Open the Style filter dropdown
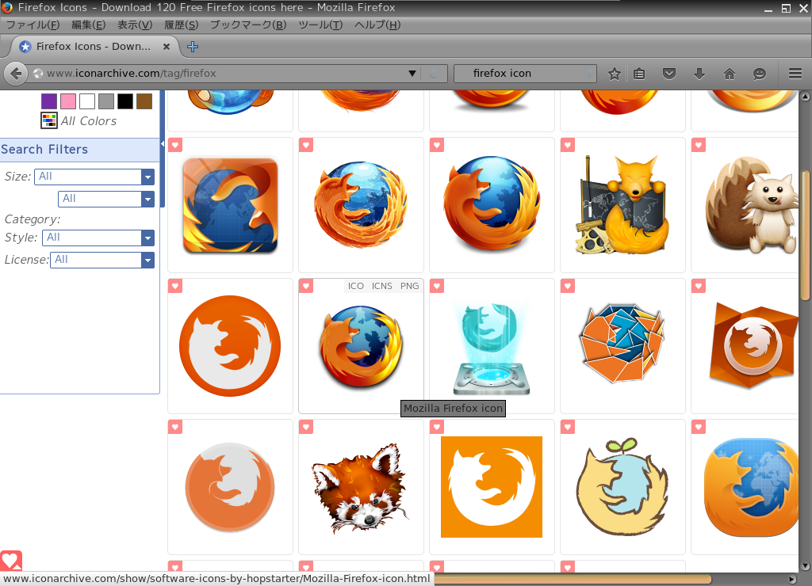 pyautogui.click(x=98, y=238)
